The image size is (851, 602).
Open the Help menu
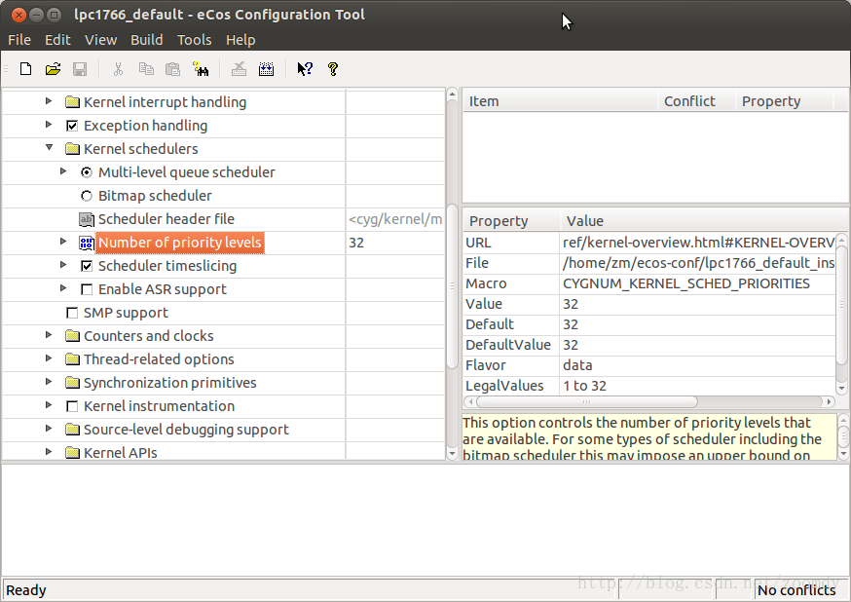240,40
